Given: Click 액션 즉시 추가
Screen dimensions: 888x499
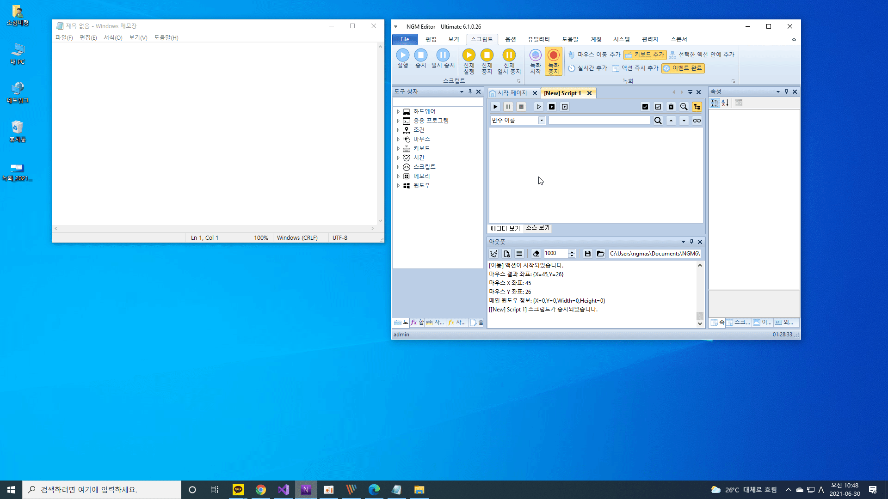Looking at the screenshot, I should coord(635,68).
